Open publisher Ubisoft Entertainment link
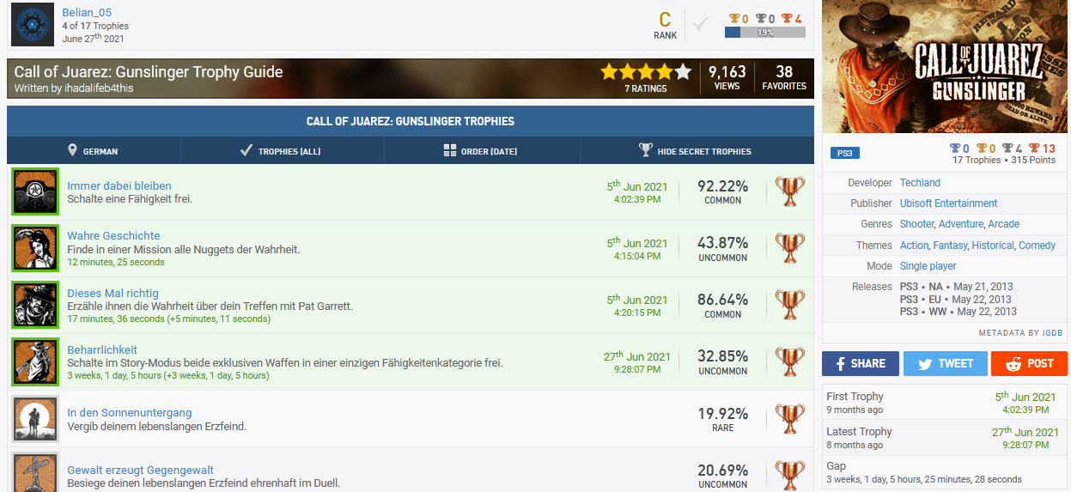Viewport: 1071px width, 492px height. [x=948, y=203]
